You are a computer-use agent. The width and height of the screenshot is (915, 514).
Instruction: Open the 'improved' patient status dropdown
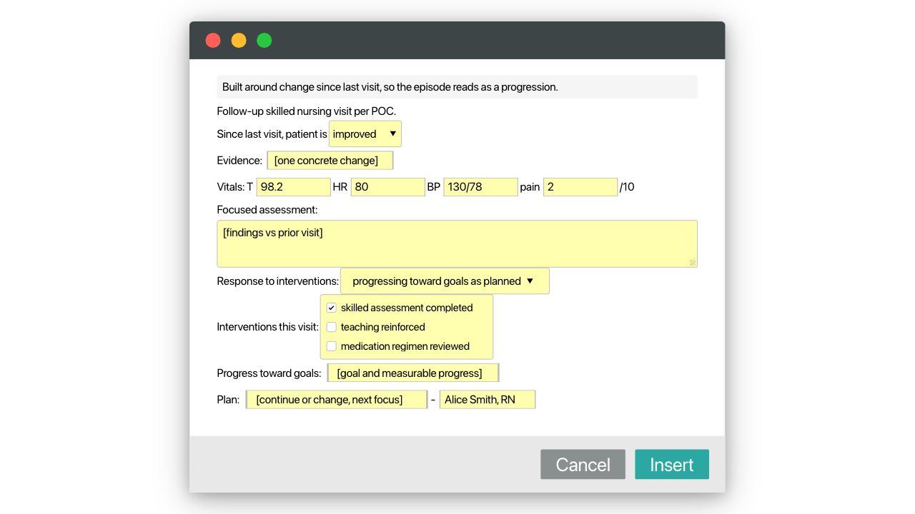365,134
